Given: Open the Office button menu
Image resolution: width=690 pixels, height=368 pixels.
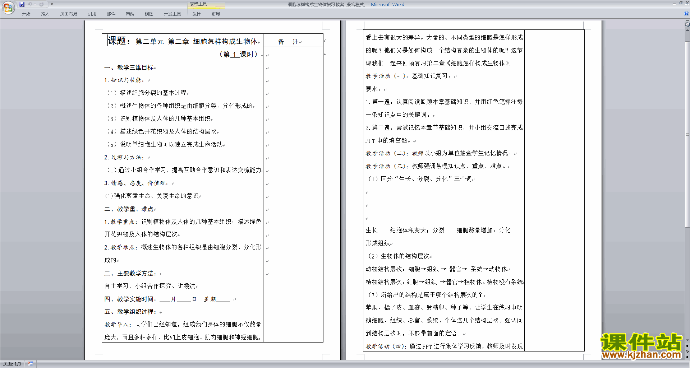Looking at the screenshot, I should pos(8,8).
